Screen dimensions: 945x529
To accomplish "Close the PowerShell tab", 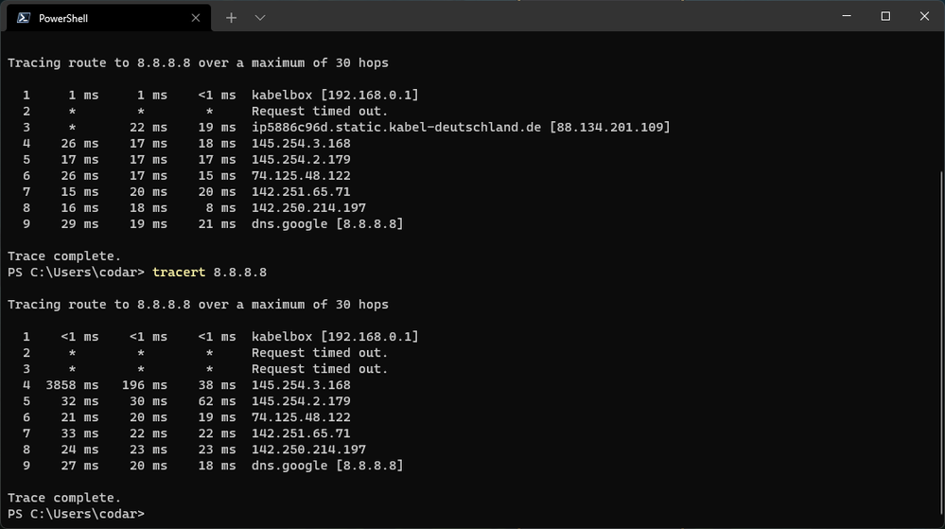I will click(196, 17).
